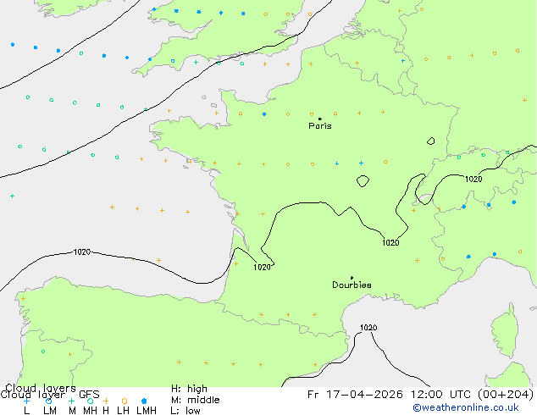Click the 'LM' legend caption
The image size is (537, 415).
coord(50,411)
